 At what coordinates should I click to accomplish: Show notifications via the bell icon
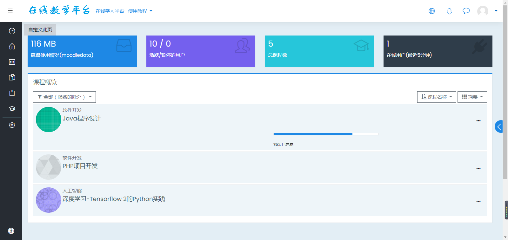point(449,11)
